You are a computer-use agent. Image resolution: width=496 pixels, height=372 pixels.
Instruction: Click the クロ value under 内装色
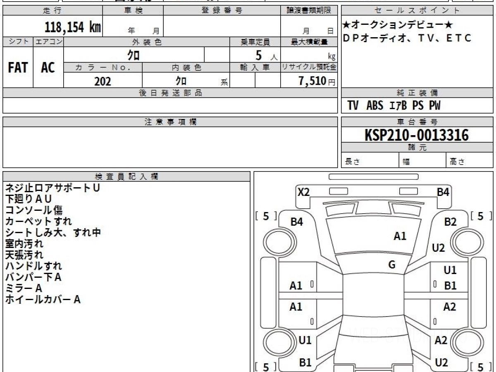181,80
